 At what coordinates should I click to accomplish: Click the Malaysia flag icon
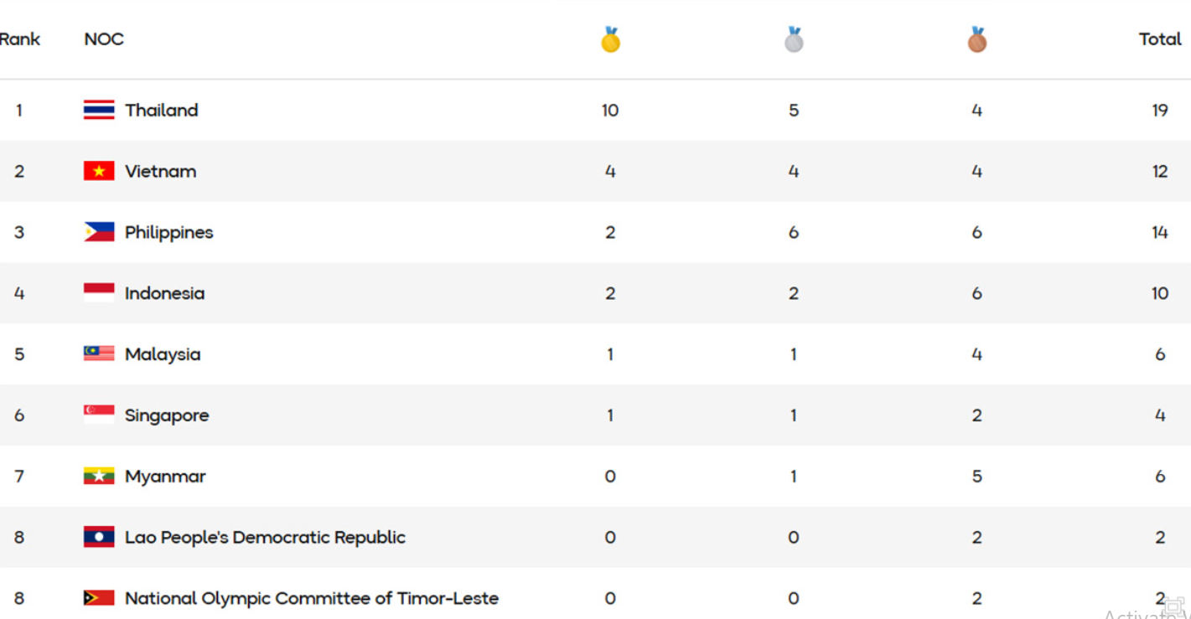pos(99,354)
